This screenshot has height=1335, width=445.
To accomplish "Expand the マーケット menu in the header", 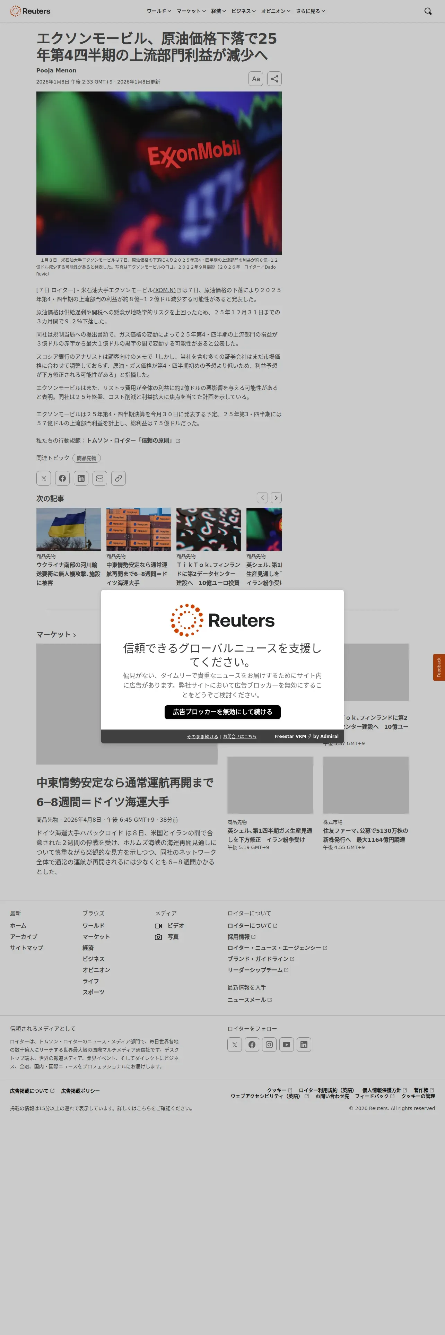I will tap(191, 11).
